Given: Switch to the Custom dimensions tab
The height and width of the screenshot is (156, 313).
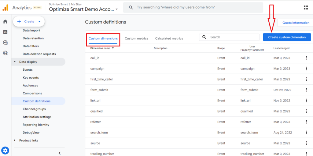Looking at the screenshot, I should [103, 38].
